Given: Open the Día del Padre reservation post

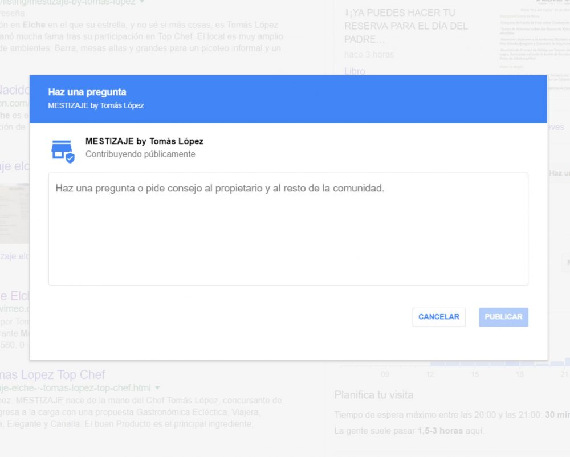Looking at the screenshot, I should 406,26.
